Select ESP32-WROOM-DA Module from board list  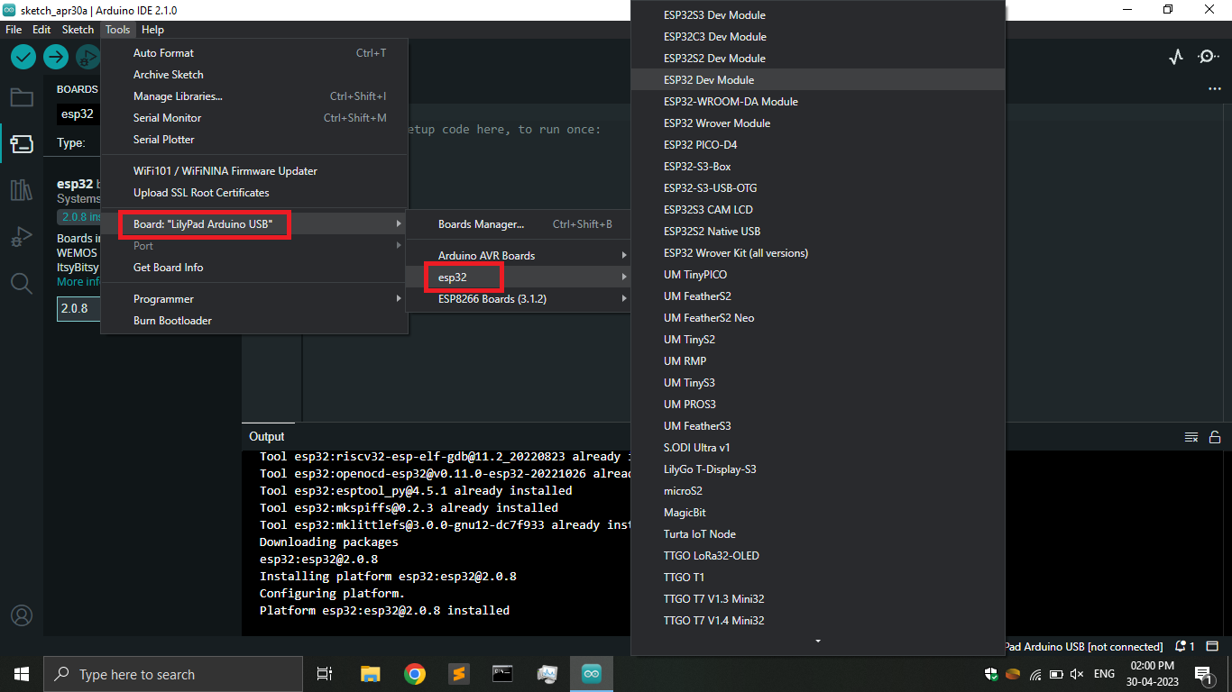pyautogui.click(x=730, y=101)
